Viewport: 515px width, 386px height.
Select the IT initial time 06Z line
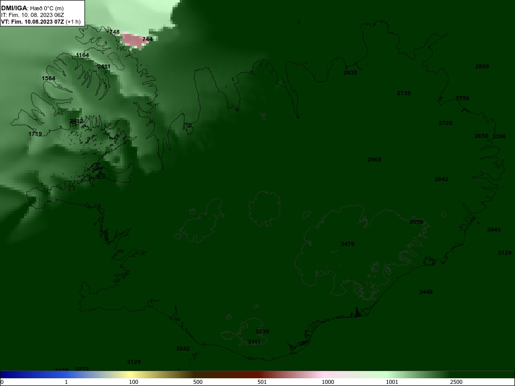[x=32, y=15]
